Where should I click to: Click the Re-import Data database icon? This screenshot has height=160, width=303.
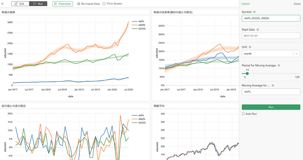coord(79,3)
